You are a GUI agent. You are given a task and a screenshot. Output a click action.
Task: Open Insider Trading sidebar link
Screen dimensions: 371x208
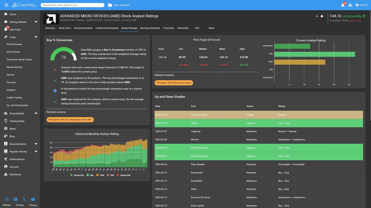tap(14, 98)
